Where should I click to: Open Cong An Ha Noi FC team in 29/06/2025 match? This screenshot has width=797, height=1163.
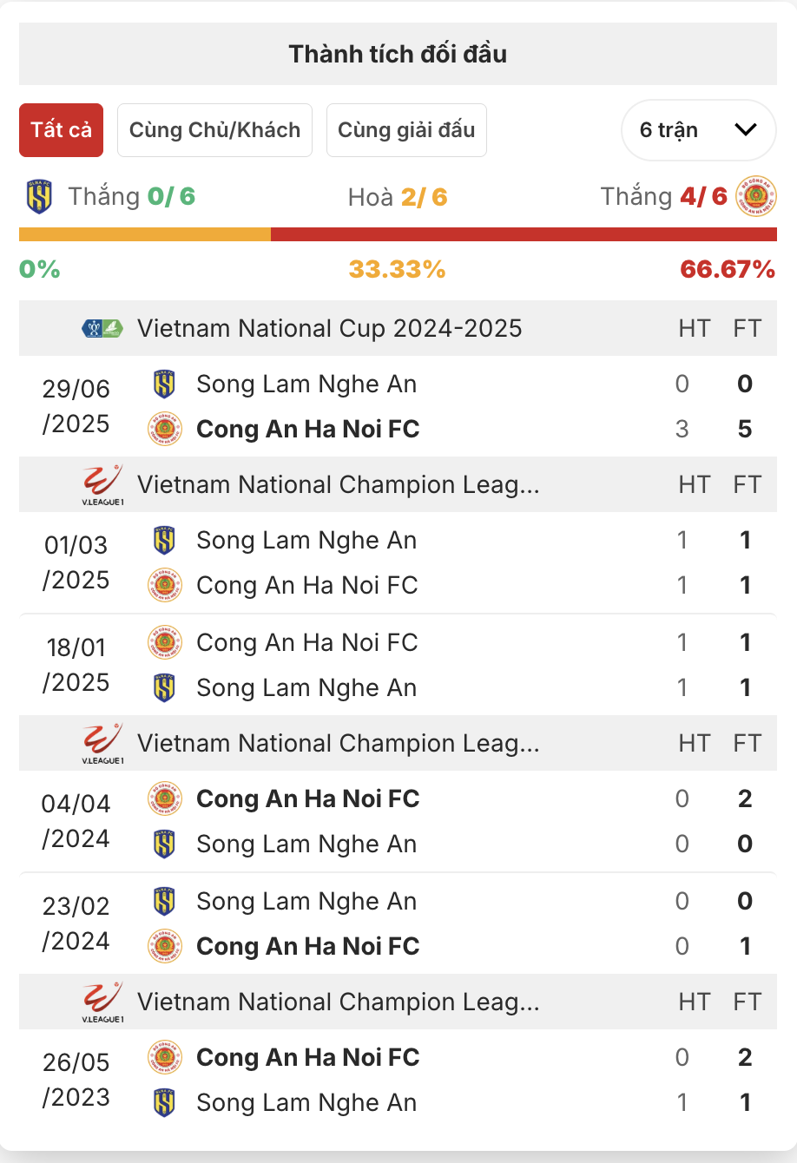click(x=308, y=429)
